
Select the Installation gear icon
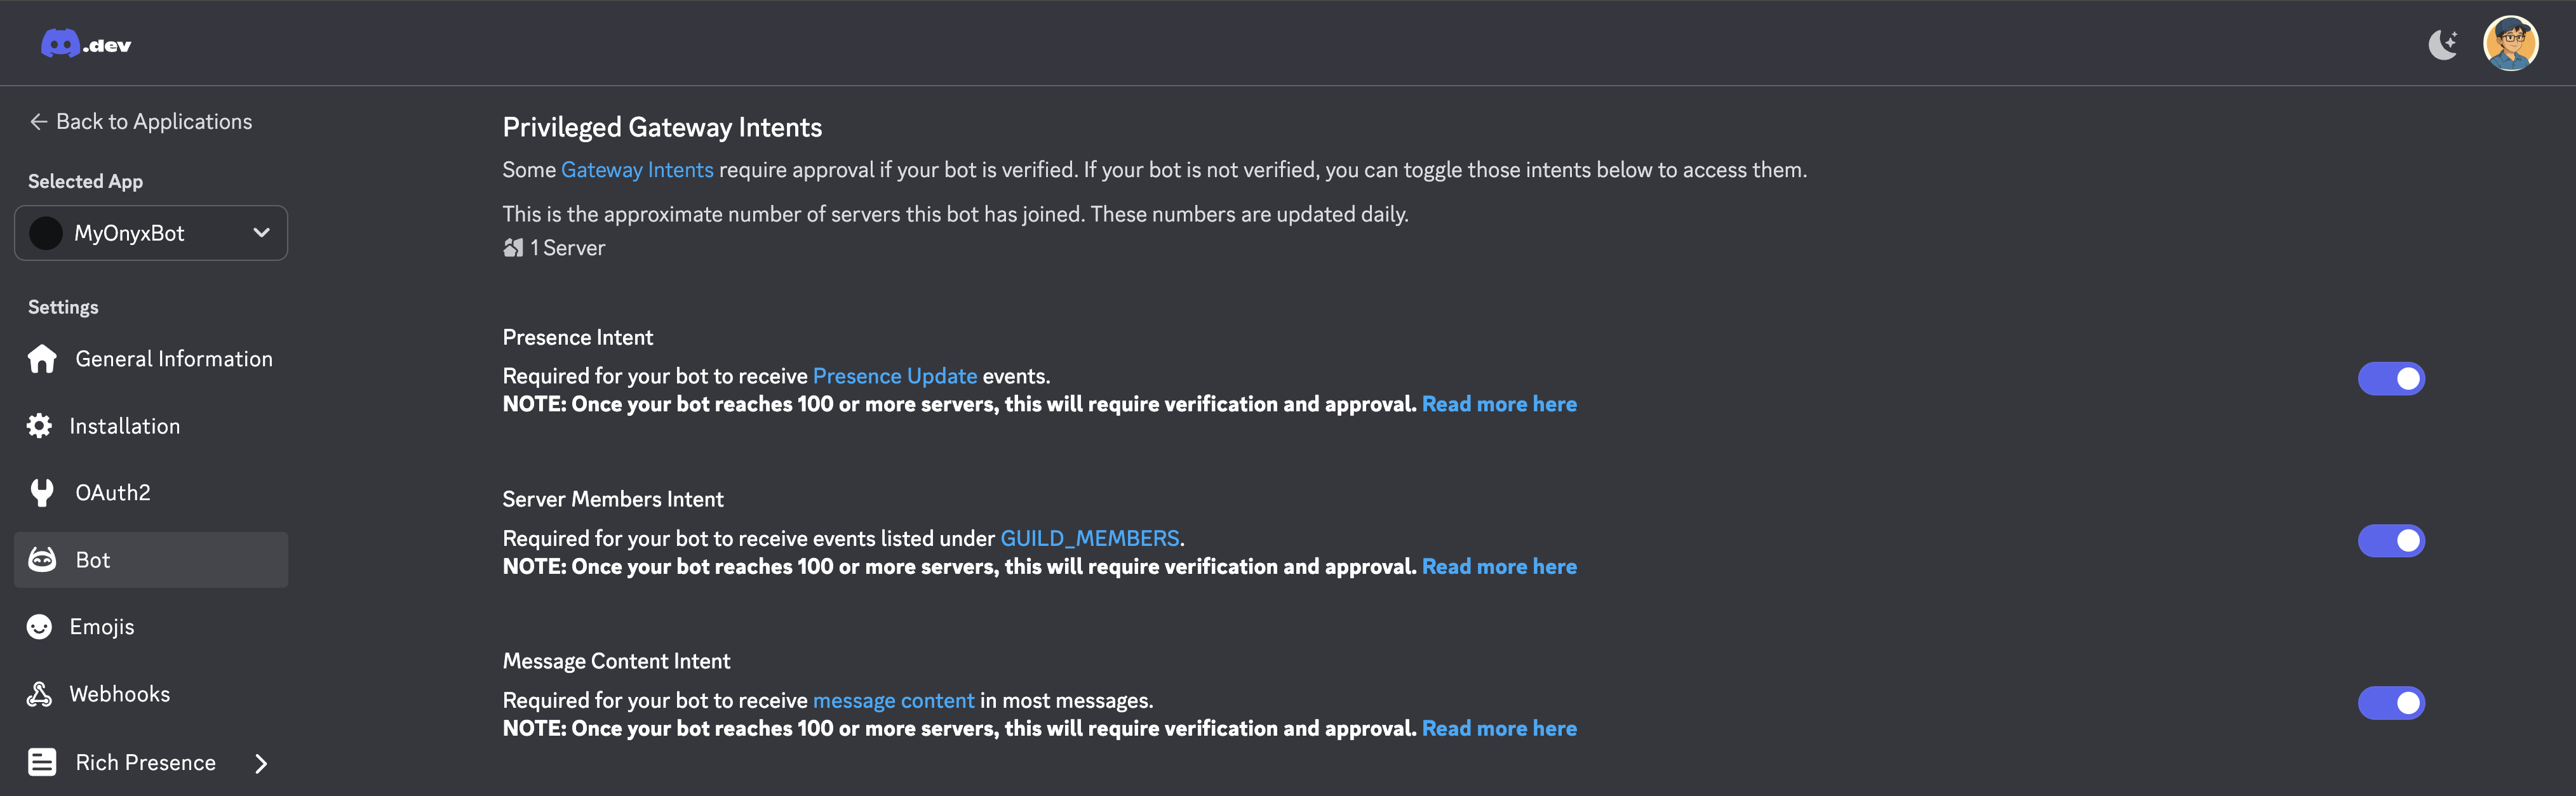coord(38,425)
